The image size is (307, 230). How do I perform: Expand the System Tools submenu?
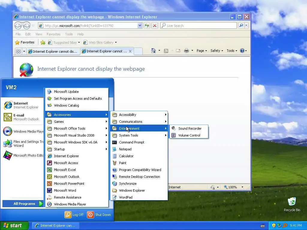[139, 135]
